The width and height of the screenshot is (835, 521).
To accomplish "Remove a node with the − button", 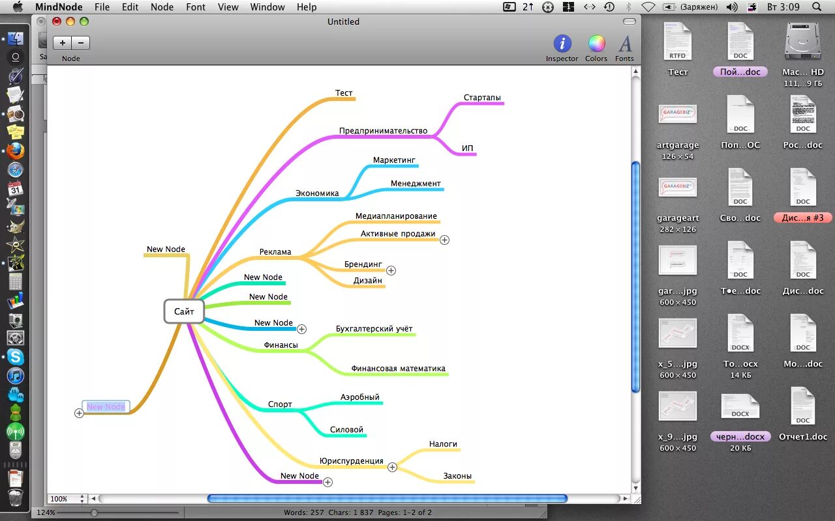I will pos(80,42).
